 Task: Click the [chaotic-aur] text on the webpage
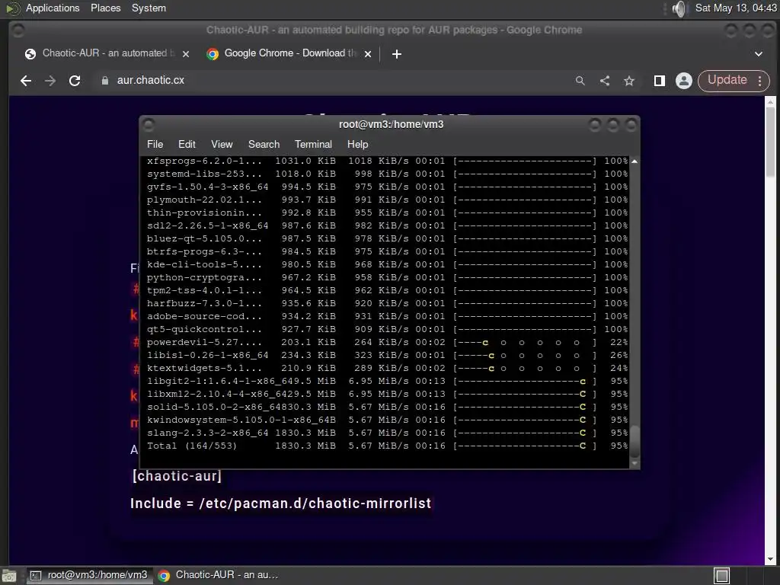(x=177, y=476)
